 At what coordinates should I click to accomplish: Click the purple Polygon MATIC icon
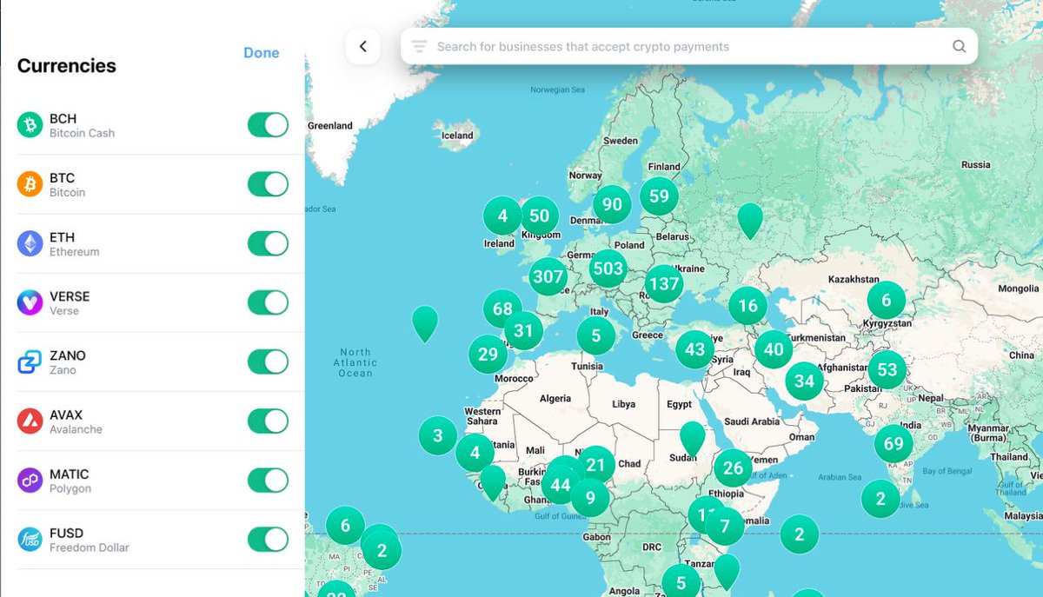point(30,481)
